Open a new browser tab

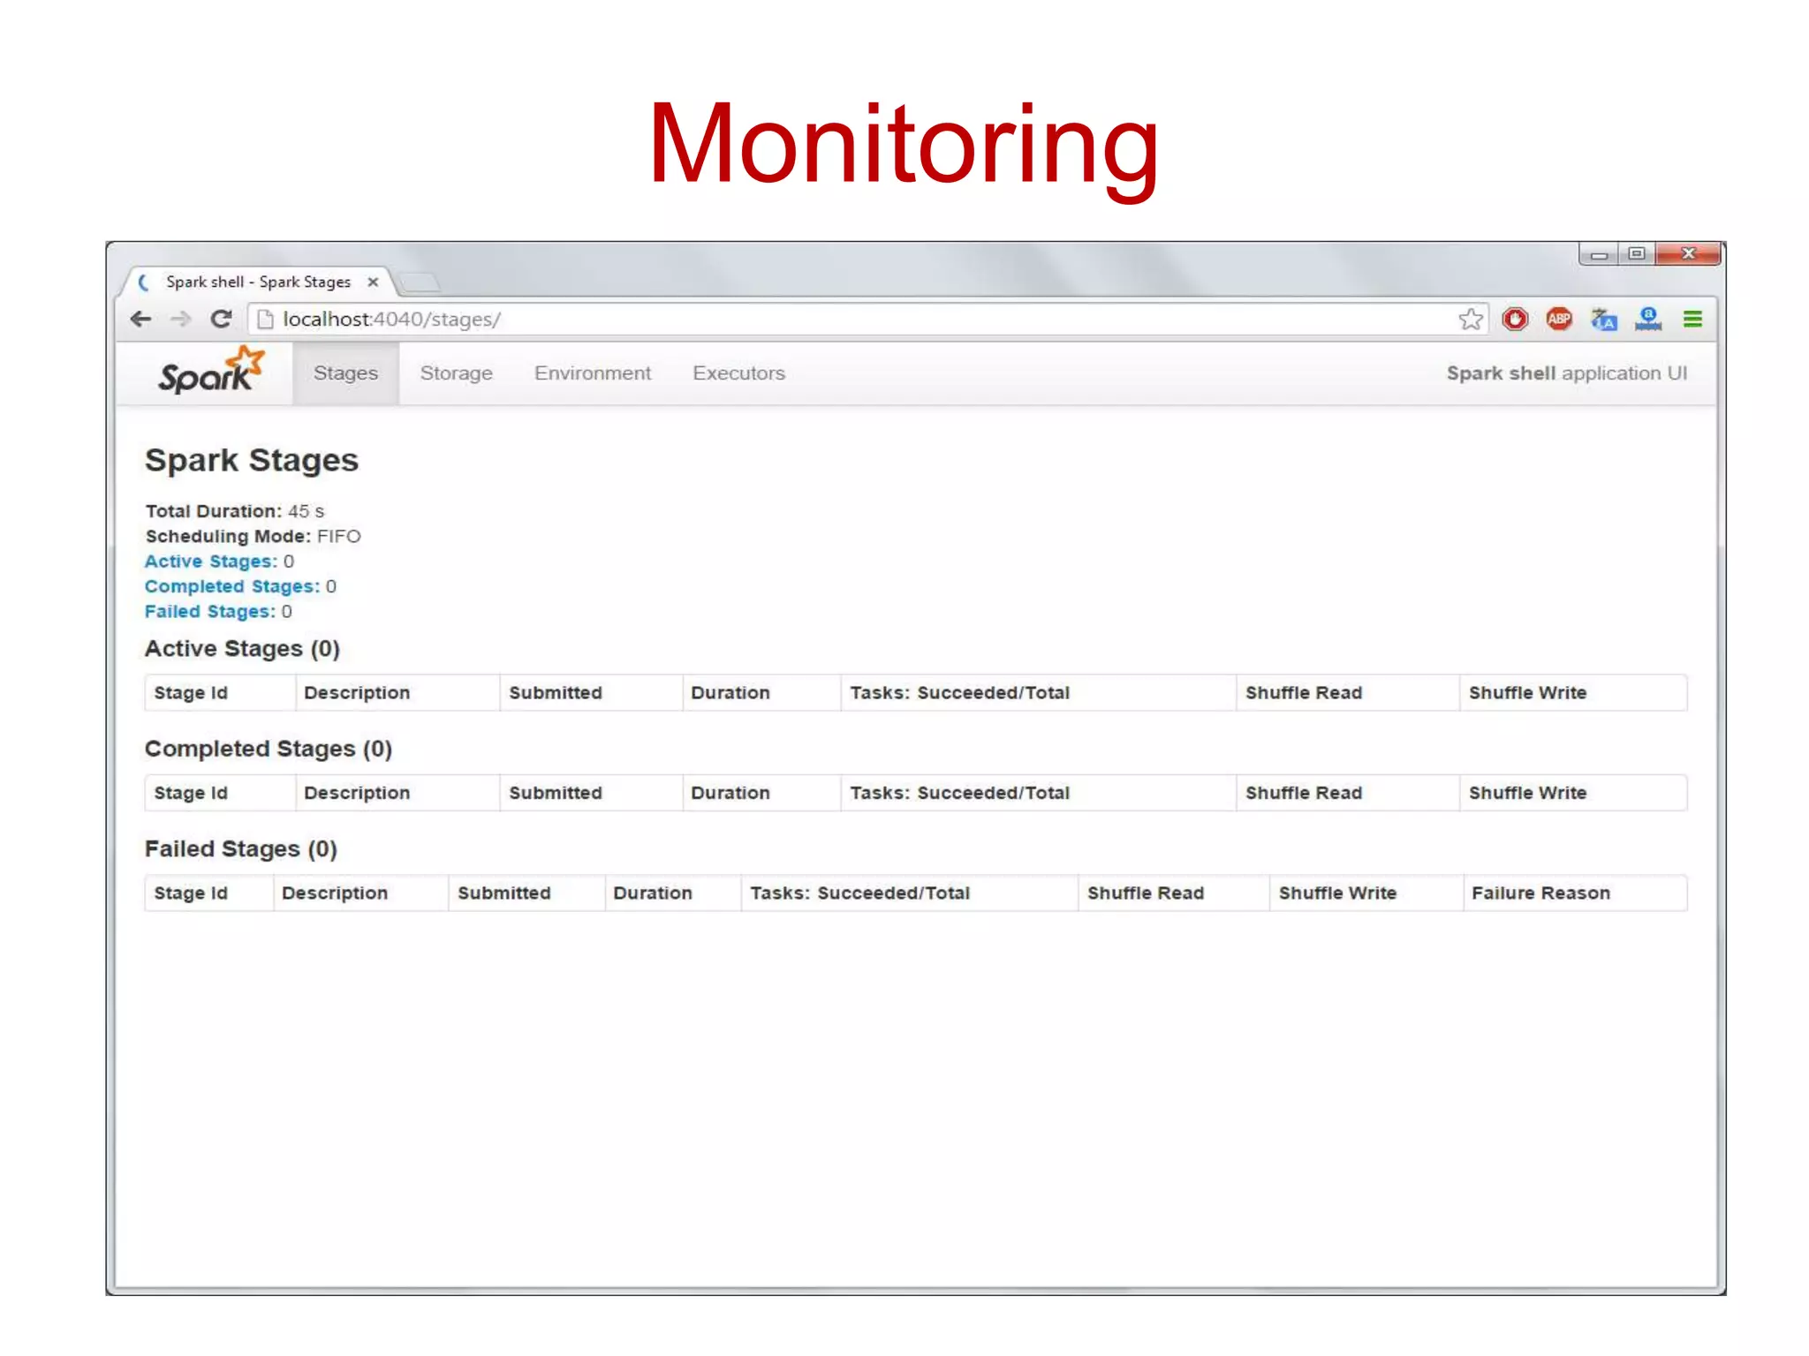point(419,282)
